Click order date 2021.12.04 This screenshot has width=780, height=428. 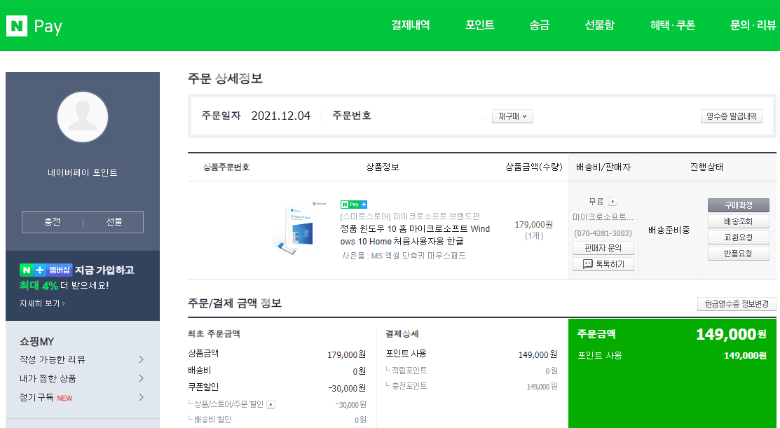coord(280,116)
